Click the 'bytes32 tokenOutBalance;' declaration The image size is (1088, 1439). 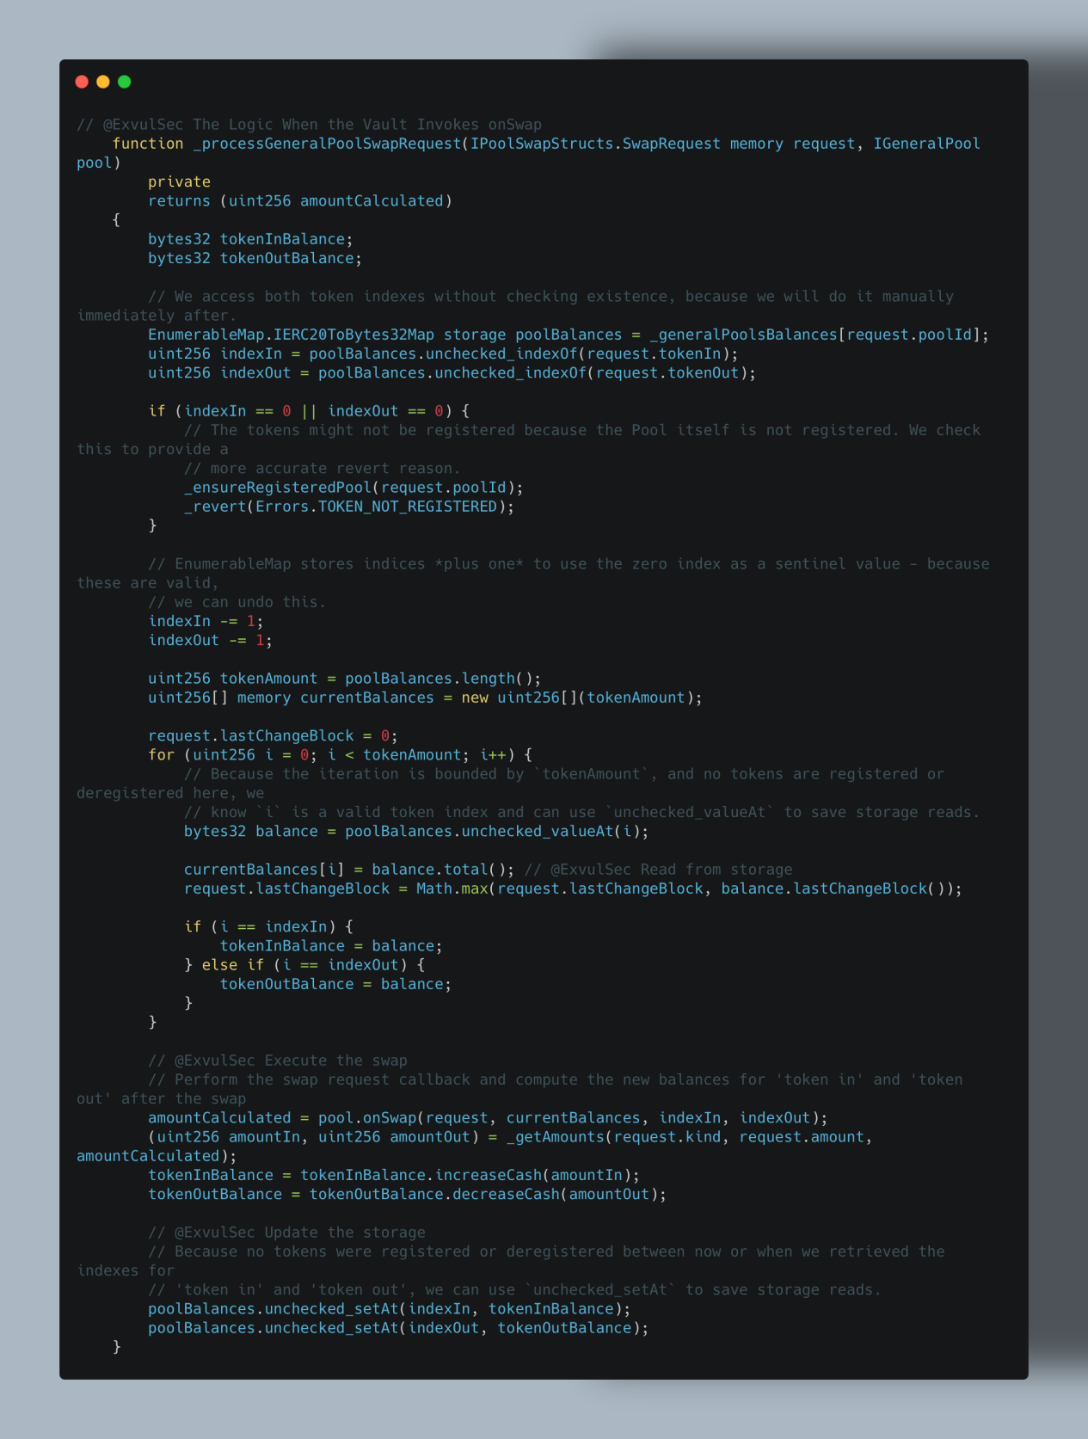point(255,258)
